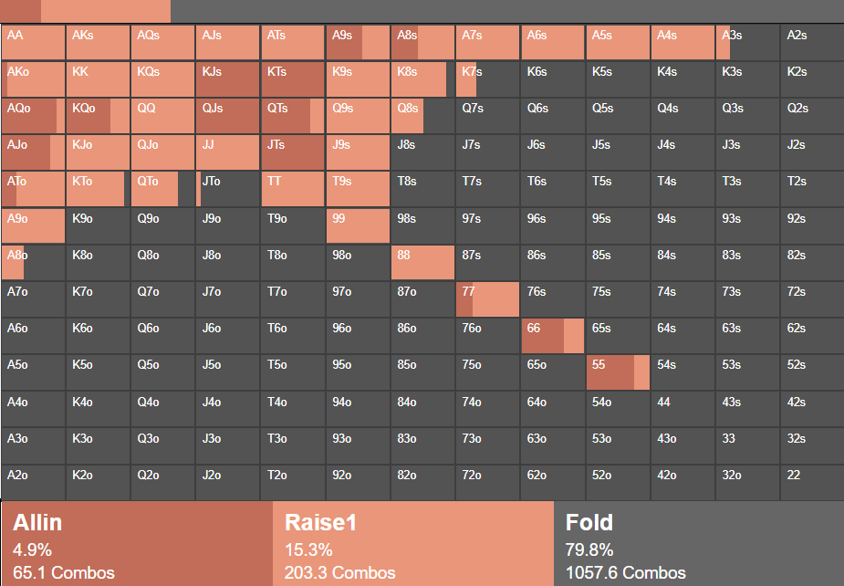Image resolution: width=844 pixels, height=586 pixels.
Task: Select the 55 pocket pair cell
Action: coord(618,372)
